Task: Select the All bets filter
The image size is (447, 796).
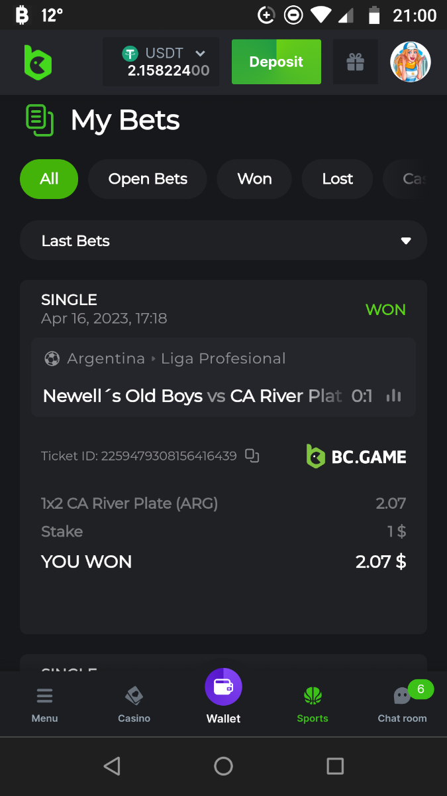Action: point(49,179)
